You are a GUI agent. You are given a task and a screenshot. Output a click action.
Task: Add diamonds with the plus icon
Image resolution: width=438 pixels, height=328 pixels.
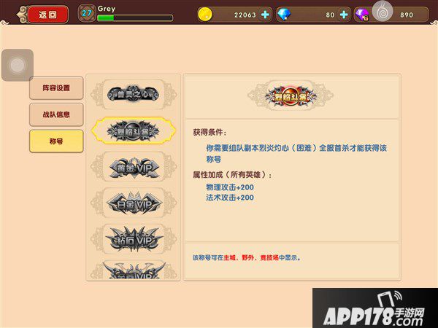pyautogui.click(x=344, y=15)
